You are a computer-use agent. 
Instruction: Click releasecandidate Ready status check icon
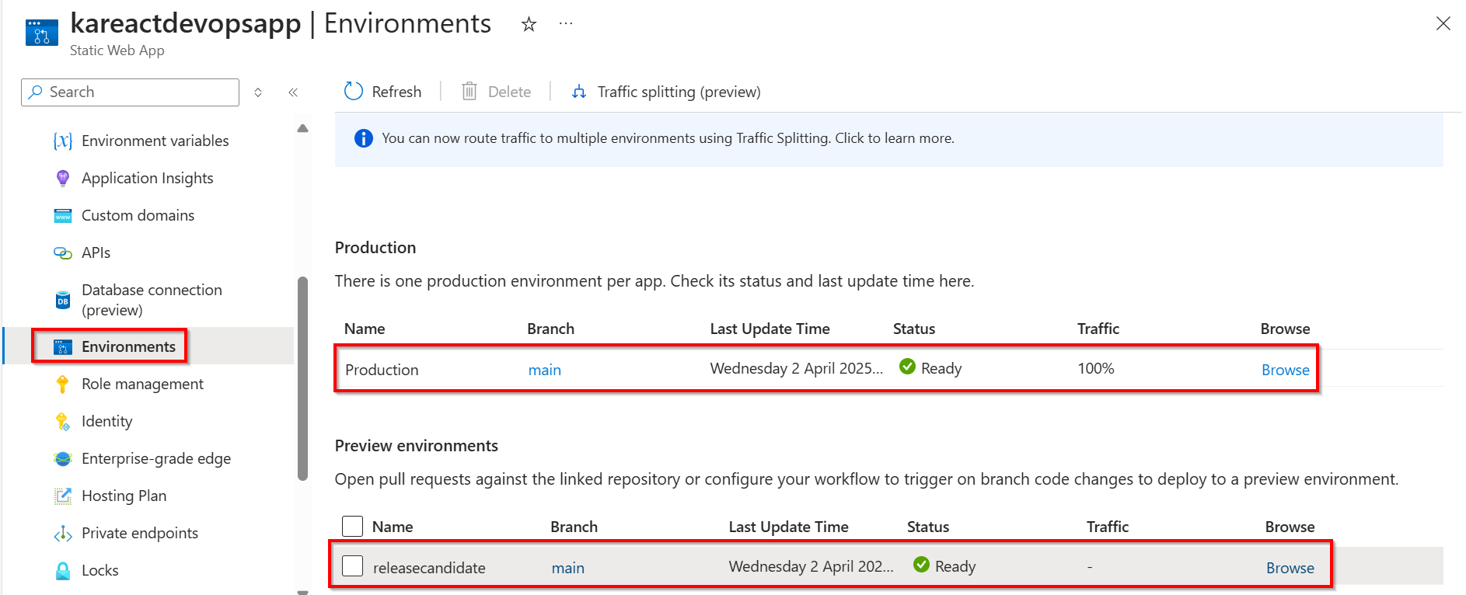point(921,565)
